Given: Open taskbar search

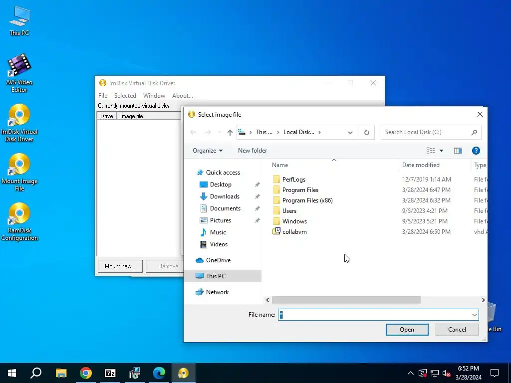Looking at the screenshot, I should pos(36,373).
